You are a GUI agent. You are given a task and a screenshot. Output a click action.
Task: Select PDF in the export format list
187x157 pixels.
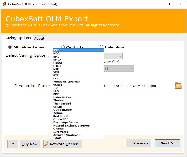pyautogui.click(x=56, y=94)
